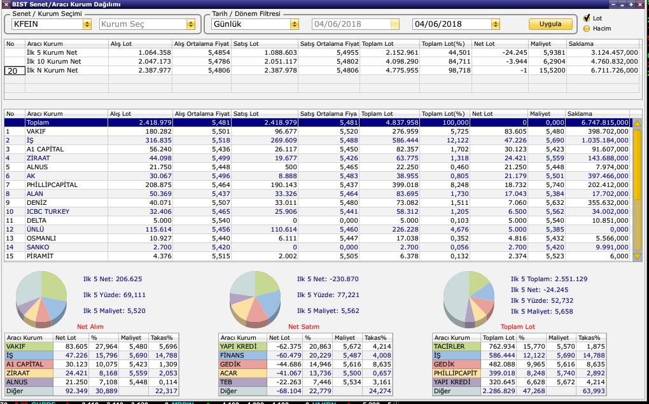The width and height of the screenshot is (649, 404).
Task: Select the AK broker row
Action: tap(317, 176)
